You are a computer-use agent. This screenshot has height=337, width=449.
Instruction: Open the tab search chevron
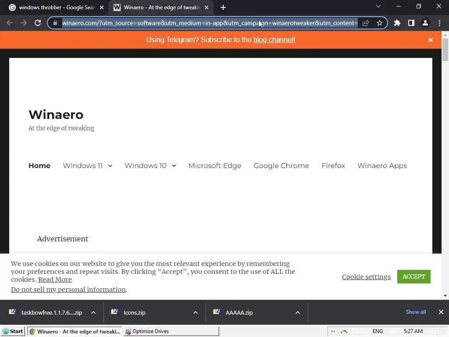[378, 6]
